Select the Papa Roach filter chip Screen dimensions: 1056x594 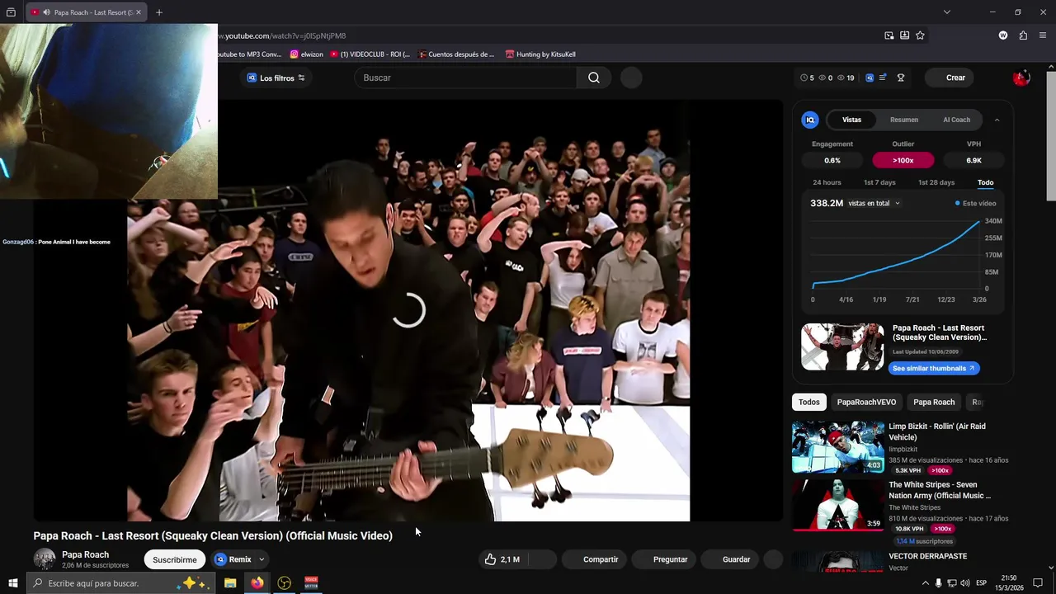click(x=934, y=402)
